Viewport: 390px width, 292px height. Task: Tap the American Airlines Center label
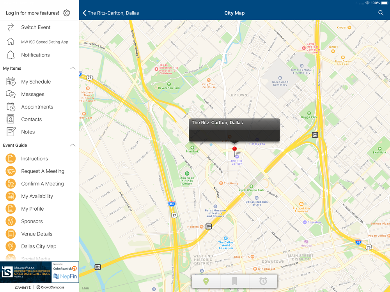click(x=187, y=181)
